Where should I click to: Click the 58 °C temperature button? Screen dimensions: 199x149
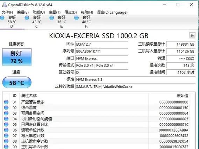click(x=17, y=83)
